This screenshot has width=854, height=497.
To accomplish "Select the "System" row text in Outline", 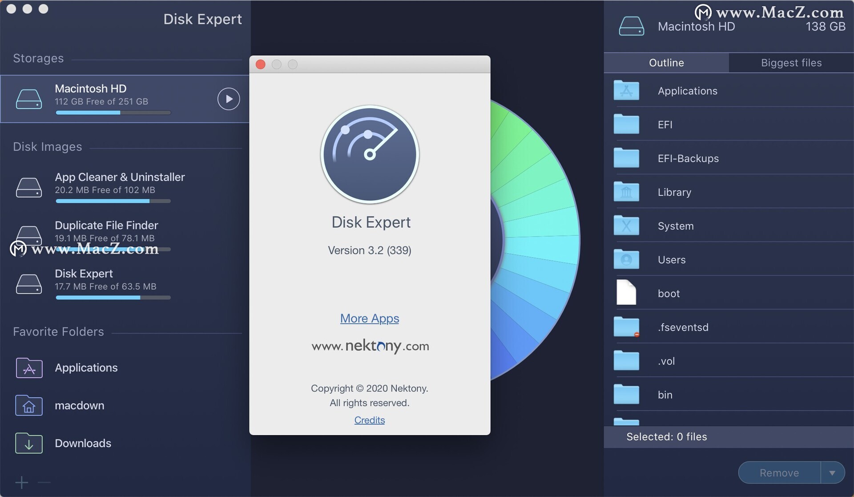I will click(x=676, y=226).
